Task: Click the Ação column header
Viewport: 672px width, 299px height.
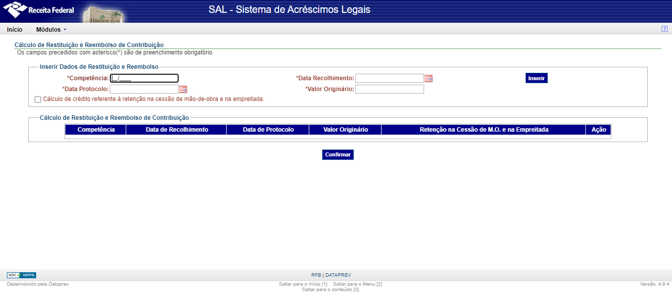Action: tap(599, 130)
